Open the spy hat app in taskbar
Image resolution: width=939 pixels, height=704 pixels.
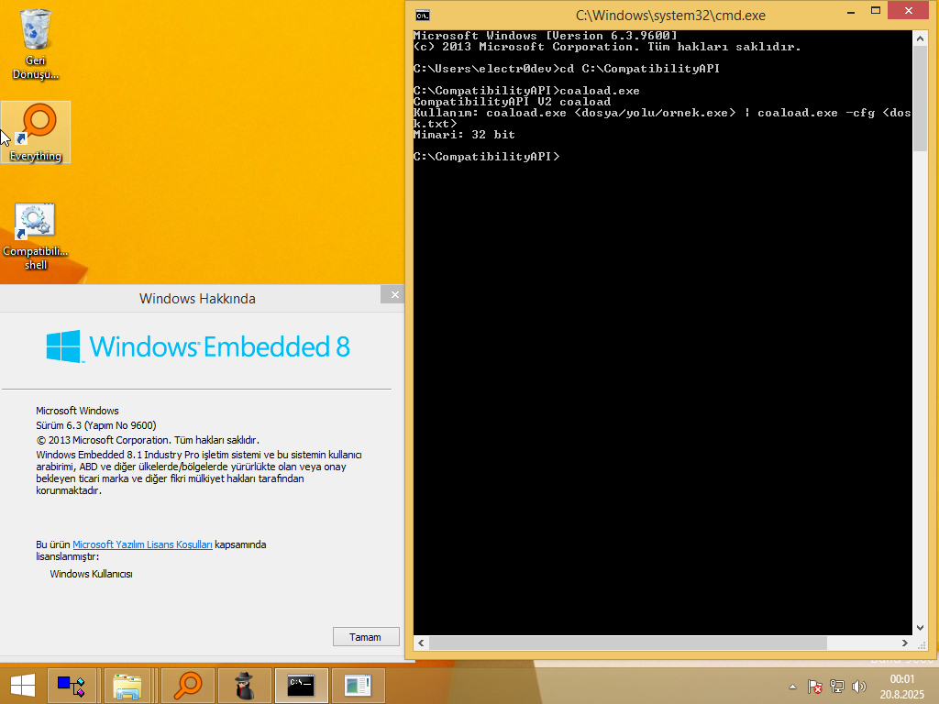click(244, 686)
